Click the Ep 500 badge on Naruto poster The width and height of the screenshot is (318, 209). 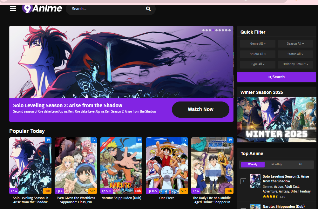106,191
